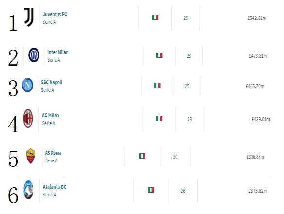Click Serie A under AC Milan
Viewport: 284px width, 214px height.
pyautogui.click(x=49, y=123)
